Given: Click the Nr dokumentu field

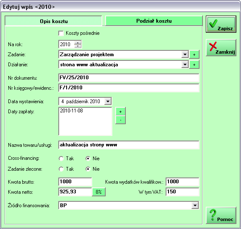Looking at the screenshot, I should 129,78.
